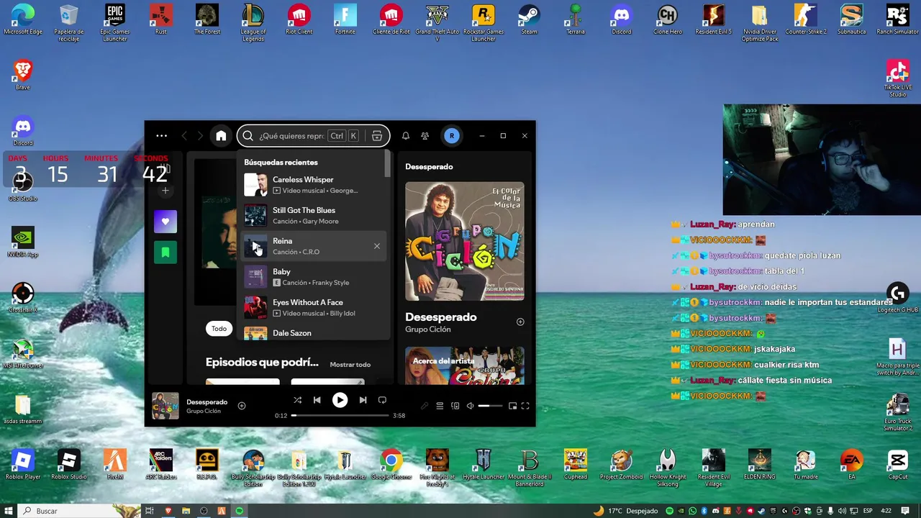Toggle repeat mode
The image size is (921, 518).
tap(382, 400)
